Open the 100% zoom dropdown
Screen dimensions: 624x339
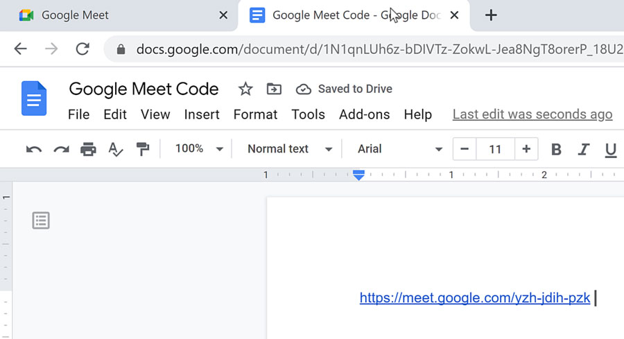[199, 149]
